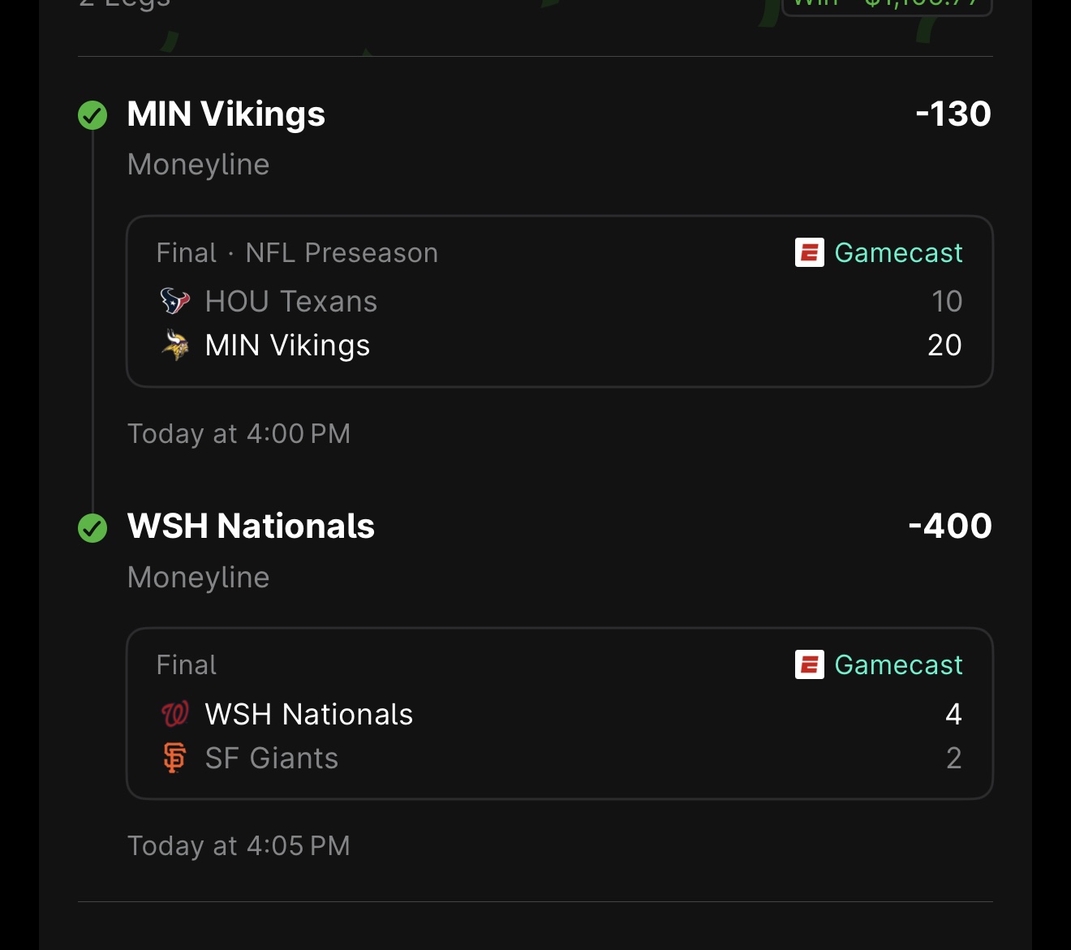Select the MIN Vikings leg title
The width and height of the screenshot is (1071, 950).
click(x=226, y=114)
